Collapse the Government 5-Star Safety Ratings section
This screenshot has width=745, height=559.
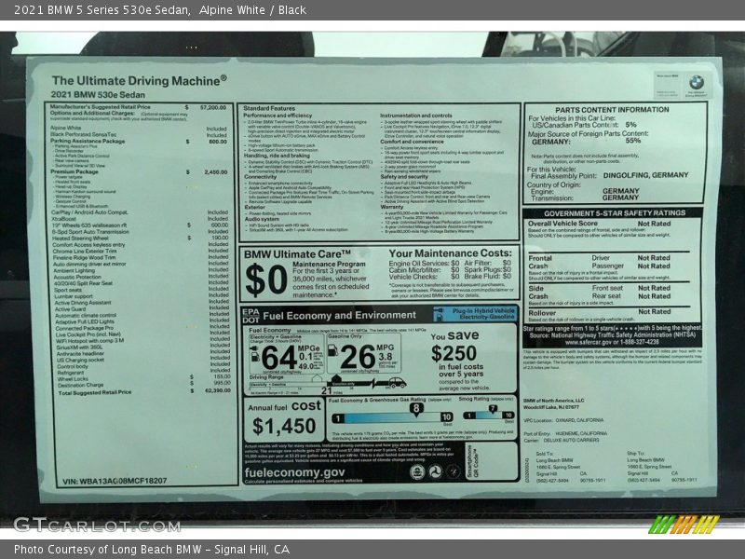coord(615,212)
